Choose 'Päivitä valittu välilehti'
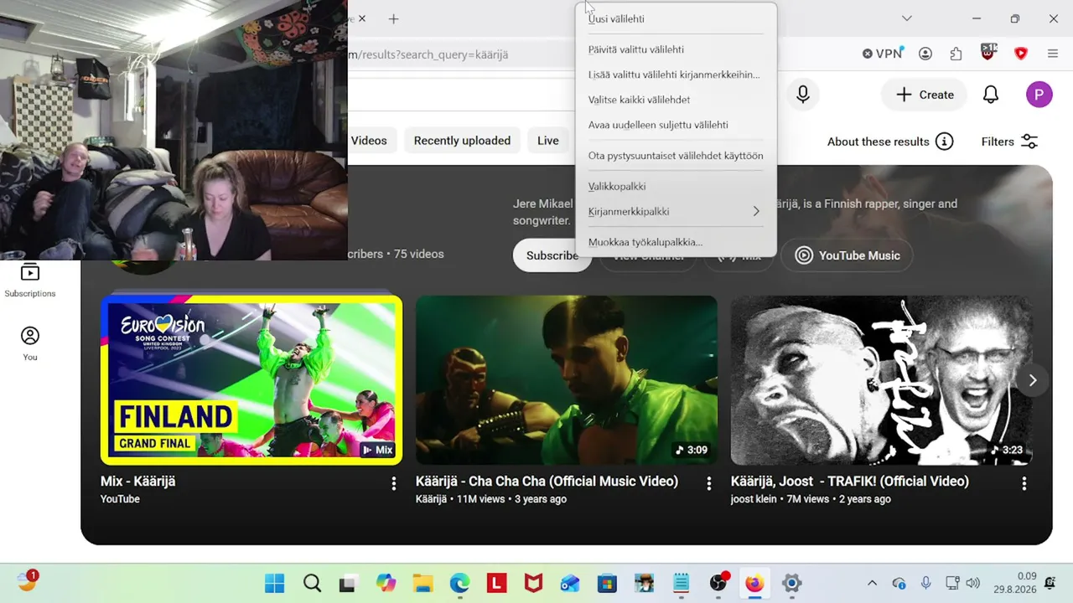The width and height of the screenshot is (1073, 603). click(676, 49)
